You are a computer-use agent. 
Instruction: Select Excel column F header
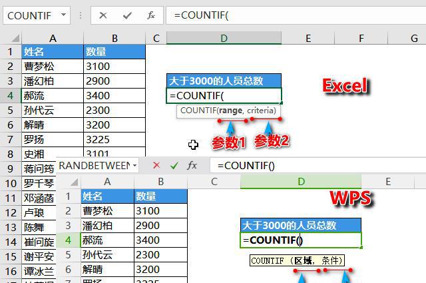point(361,38)
